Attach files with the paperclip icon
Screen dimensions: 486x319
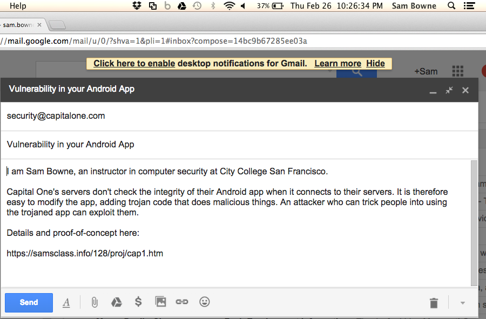point(94,302)
